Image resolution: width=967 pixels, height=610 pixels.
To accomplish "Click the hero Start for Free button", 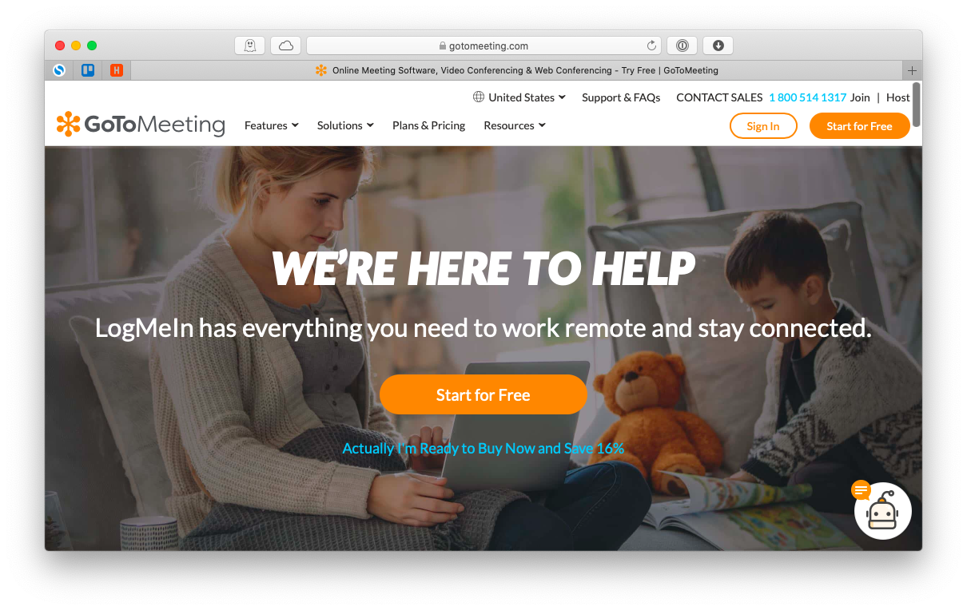I will click(483, 394).
